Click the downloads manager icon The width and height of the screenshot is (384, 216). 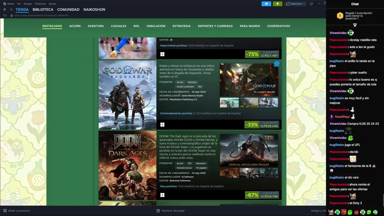tap(158, 211)
